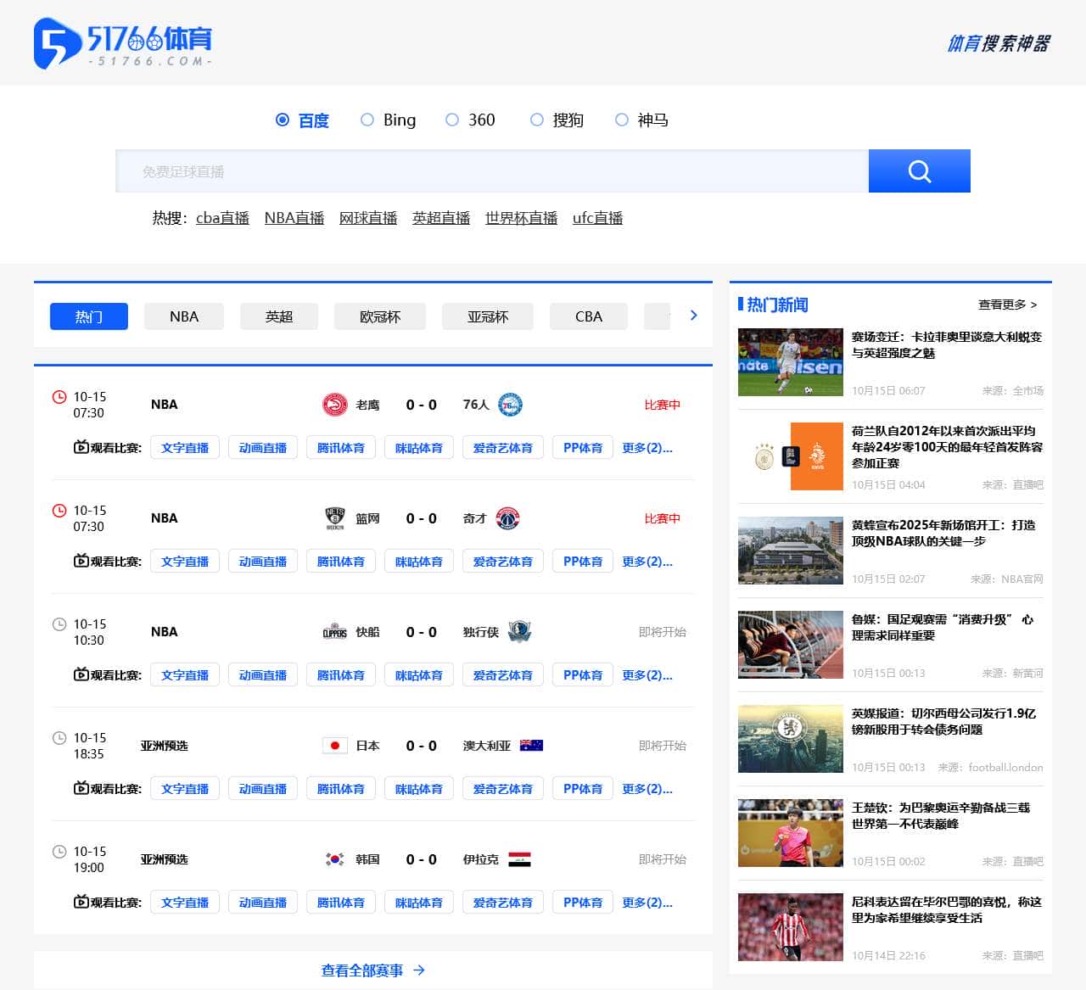Click the 76ers team logo

510,405
